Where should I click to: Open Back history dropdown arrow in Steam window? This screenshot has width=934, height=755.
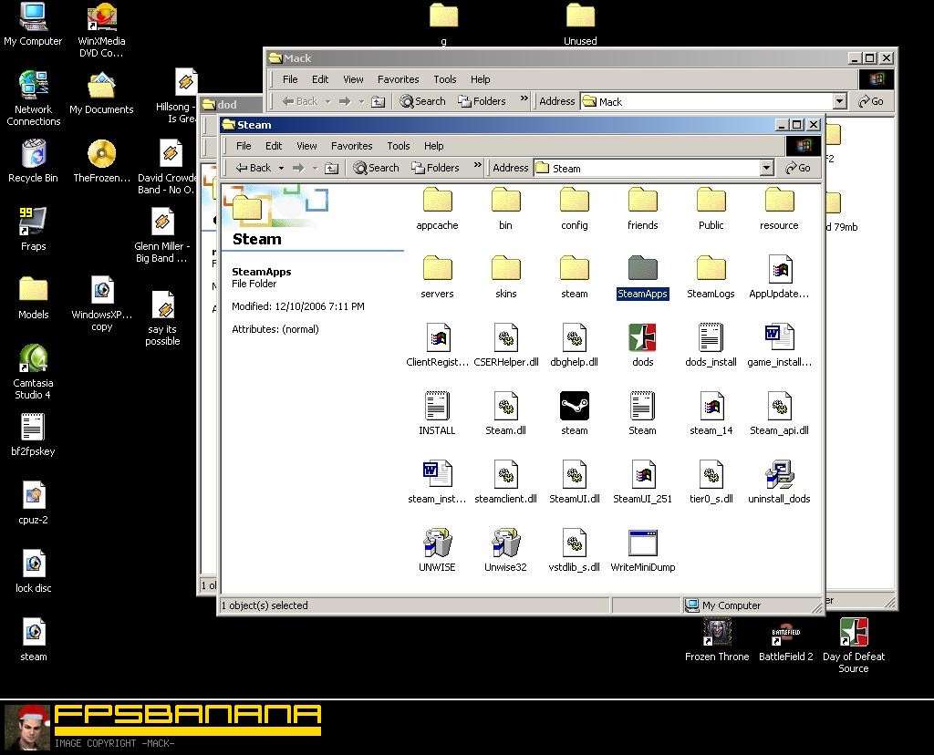[281, 168]
